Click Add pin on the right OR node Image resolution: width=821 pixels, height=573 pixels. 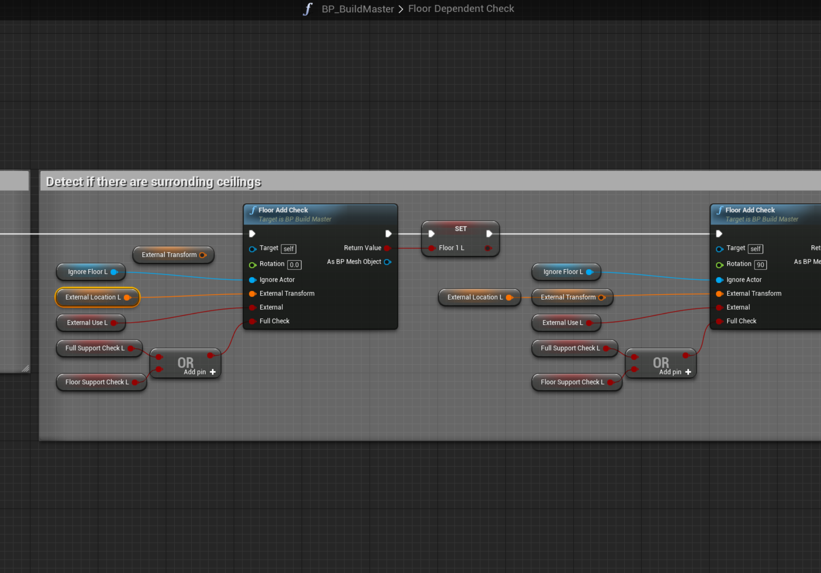(x=675, y=372)
